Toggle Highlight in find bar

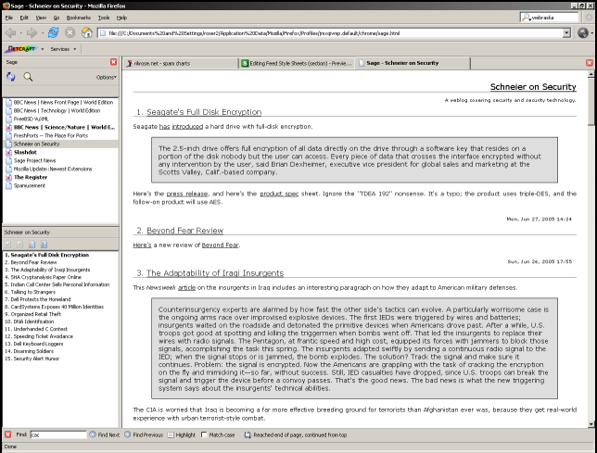tap(182, 434)
